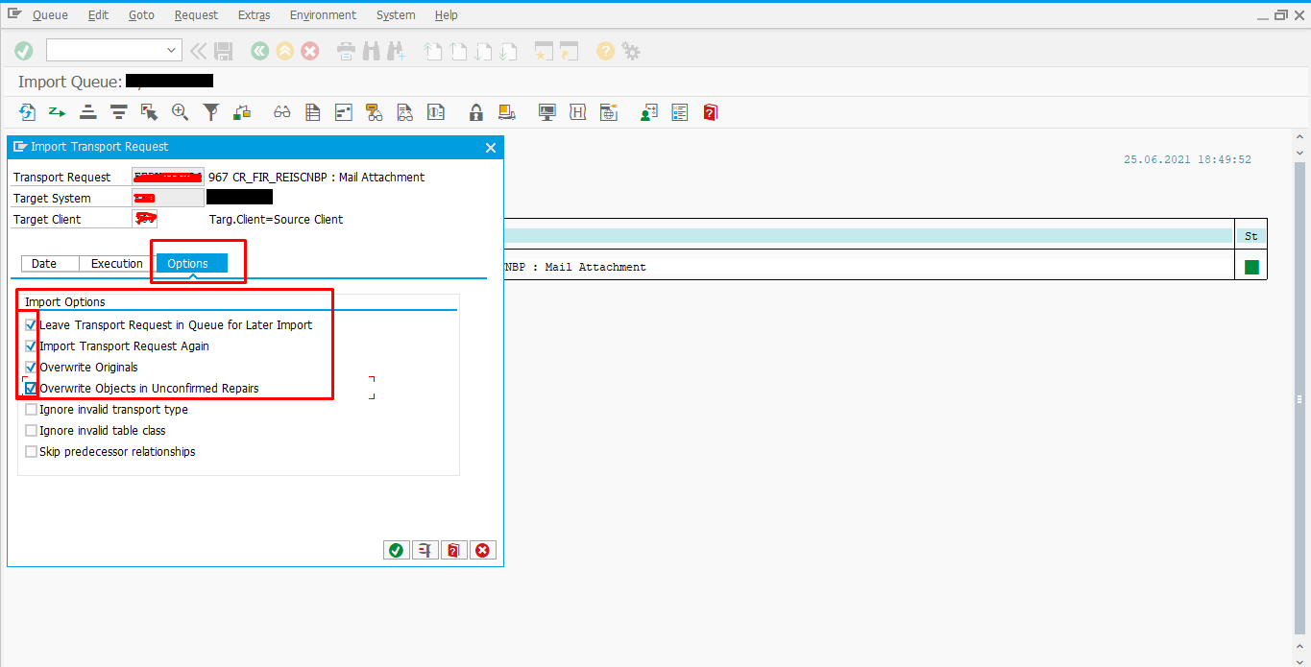
Task: Open the Request menu
Action: (196, 15)
